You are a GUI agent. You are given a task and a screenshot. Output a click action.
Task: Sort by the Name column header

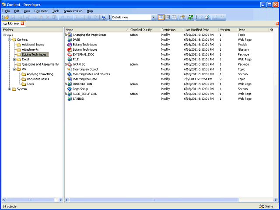(97, 30)
